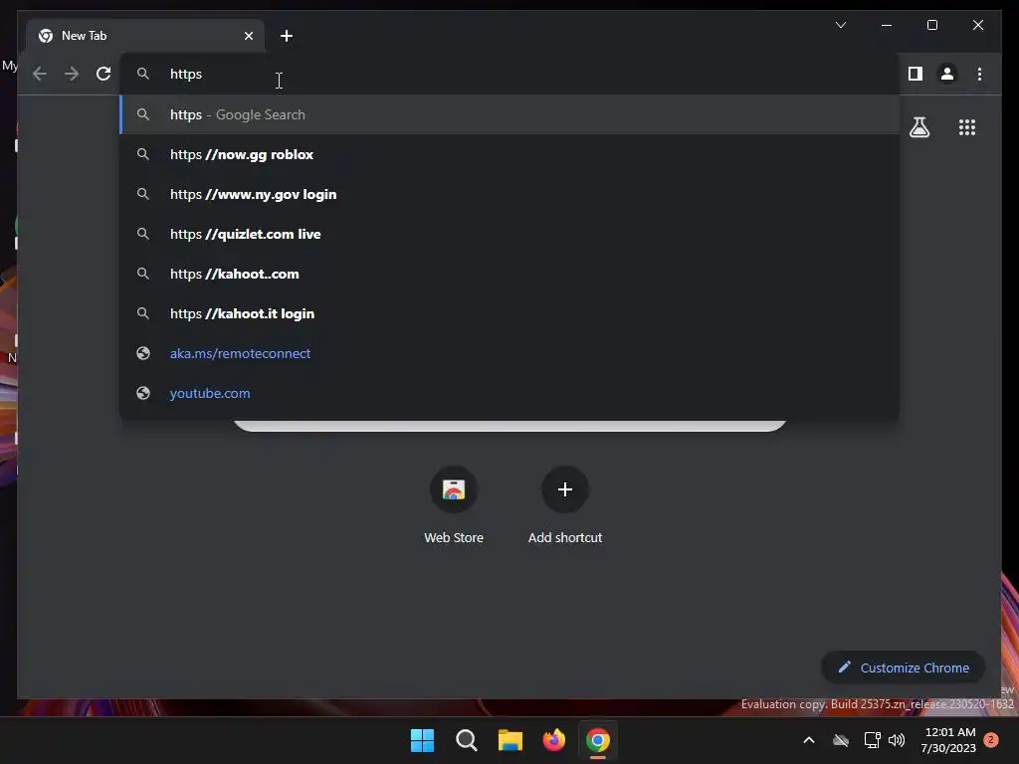The width and height of the screenshot is (1019, 764).
Task: Open the notification badge showing 2
Action: (991, 739)
